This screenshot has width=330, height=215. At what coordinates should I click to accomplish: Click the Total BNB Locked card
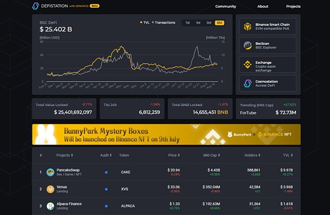[x=200, y=109]
